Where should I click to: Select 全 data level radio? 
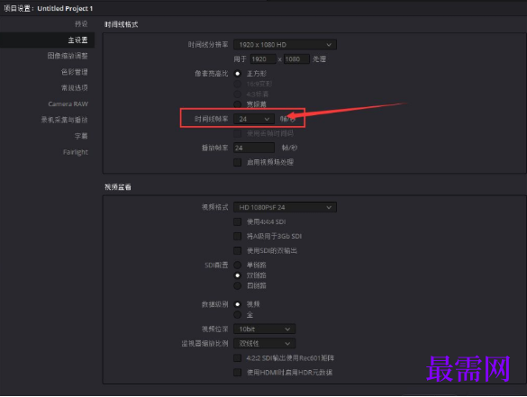click(x=238, y=315)
